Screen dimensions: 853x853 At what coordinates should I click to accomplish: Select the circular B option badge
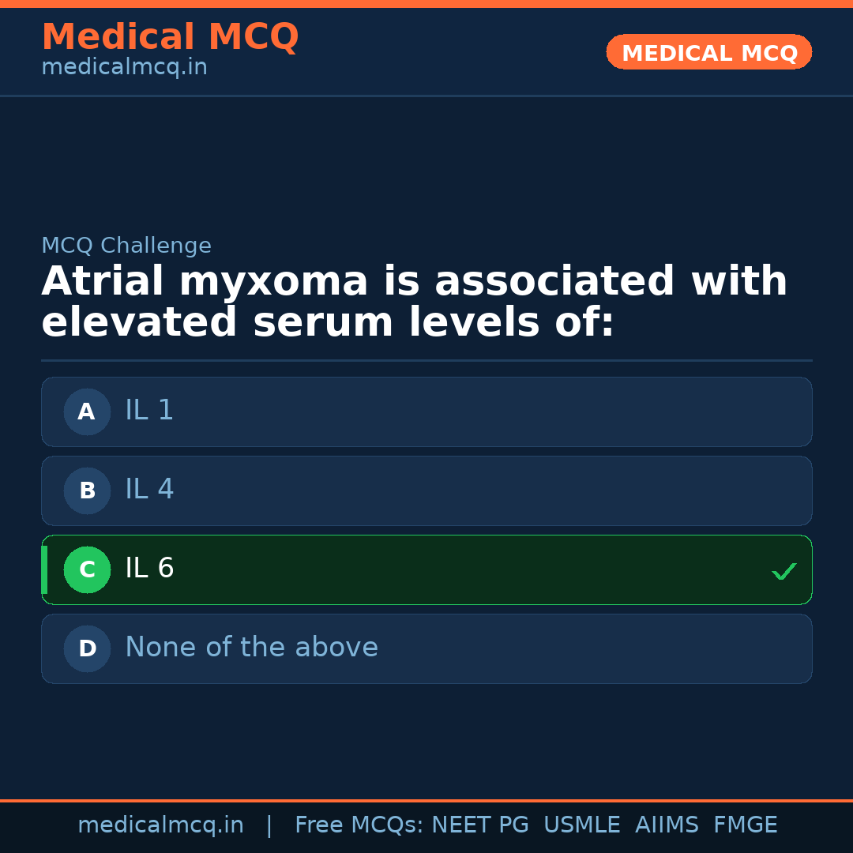point(87,490)
